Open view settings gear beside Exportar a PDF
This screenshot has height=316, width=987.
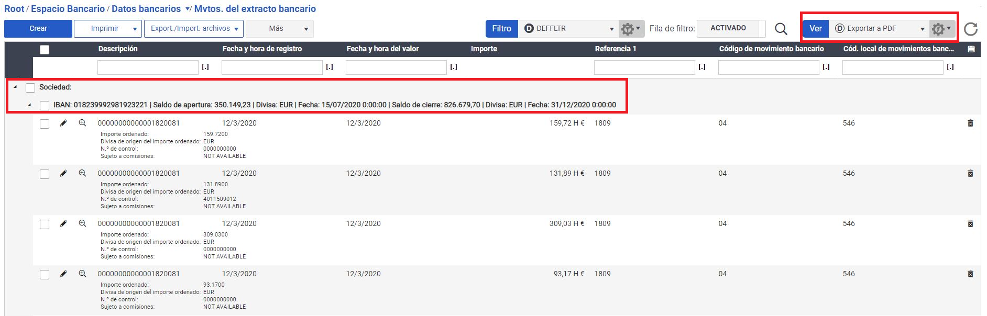(x=941, y=29)
